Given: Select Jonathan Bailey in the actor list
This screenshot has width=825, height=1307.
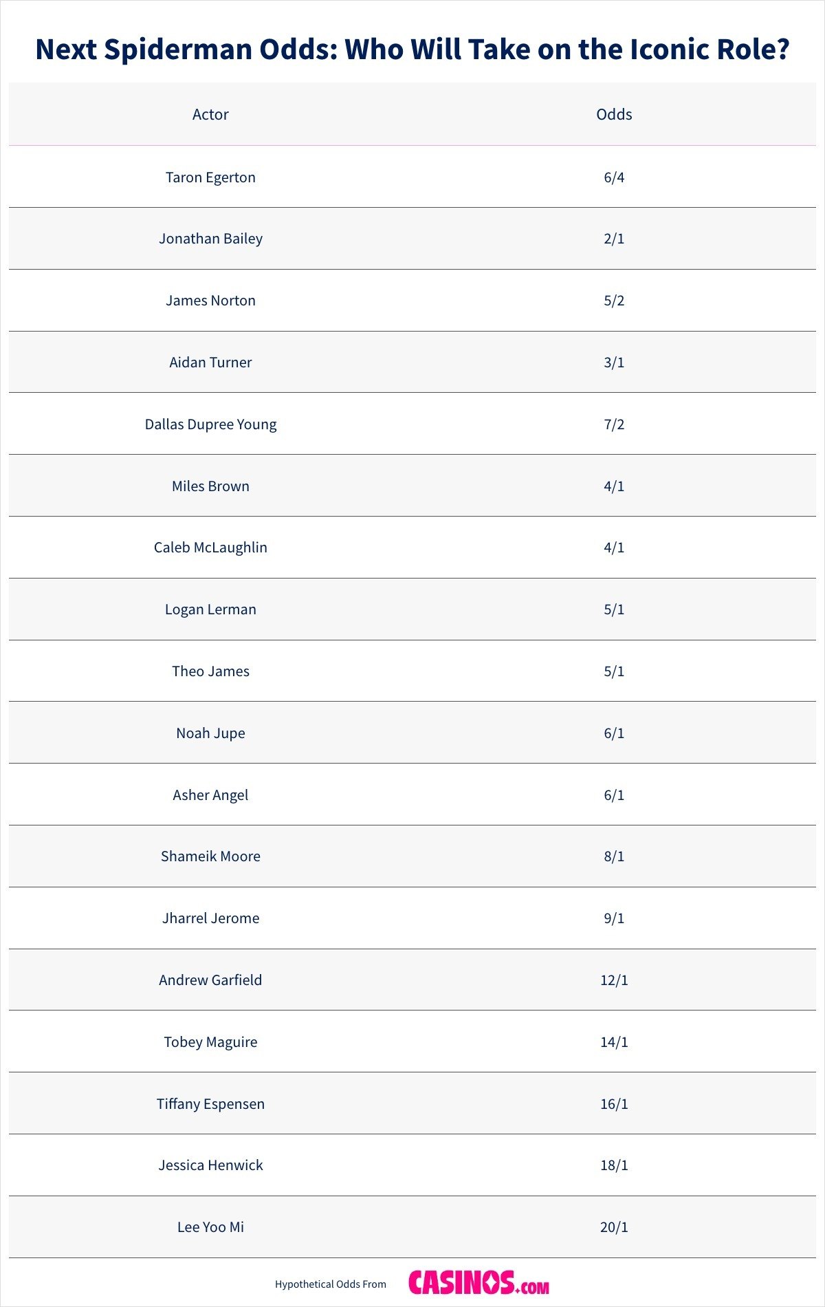Looking at the screenshot, I should pyautogui.click(x=210, y=239).
